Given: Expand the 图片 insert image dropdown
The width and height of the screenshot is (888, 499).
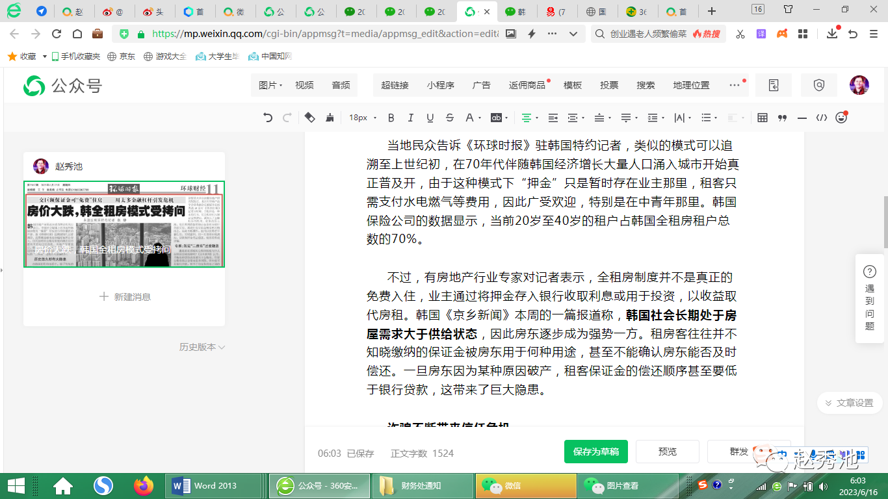Looking at the screenshot, I should point(270,85).
